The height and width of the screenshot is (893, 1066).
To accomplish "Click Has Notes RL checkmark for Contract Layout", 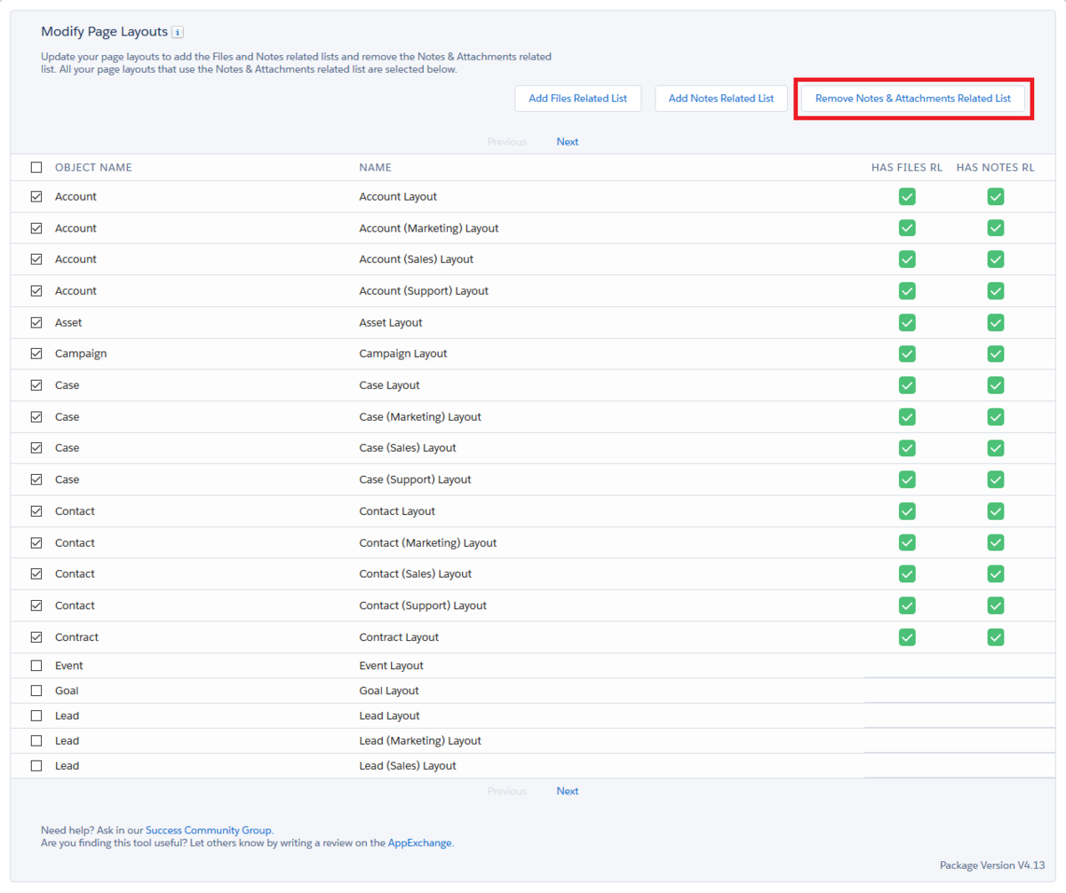I will coord(996,637).
